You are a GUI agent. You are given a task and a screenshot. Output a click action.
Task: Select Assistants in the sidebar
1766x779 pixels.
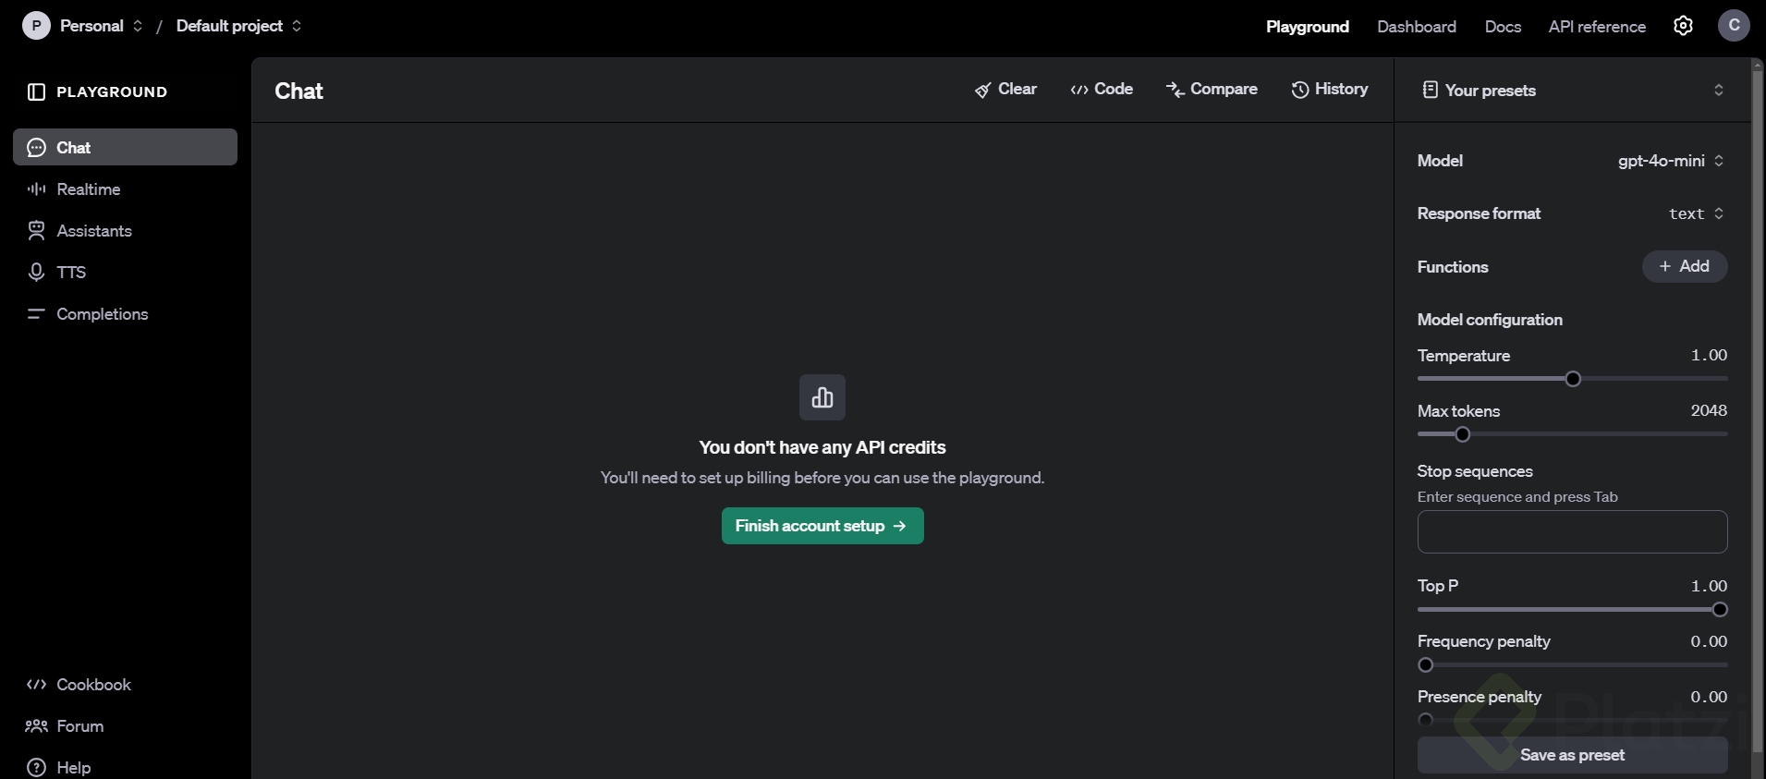coord(125,231)
